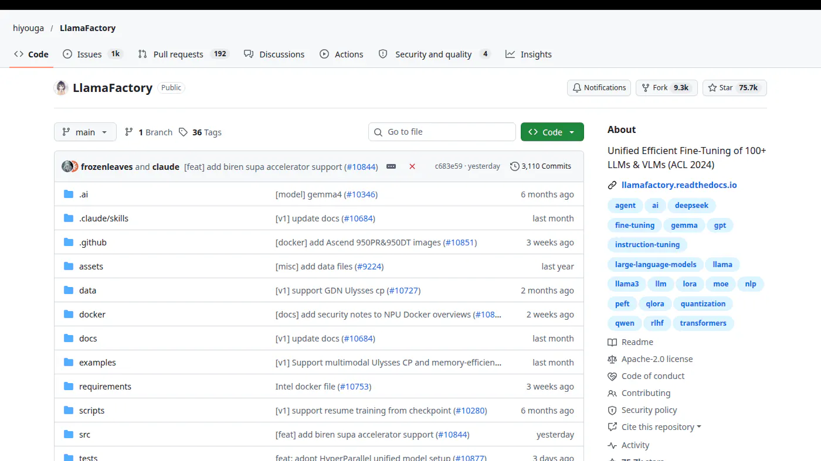Expand Cite this repository menu
The width and height of the screenshot is (821, 461).
(x=654, y=427)
